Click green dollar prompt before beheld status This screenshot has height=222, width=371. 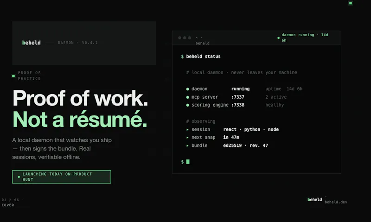point(182,57)
